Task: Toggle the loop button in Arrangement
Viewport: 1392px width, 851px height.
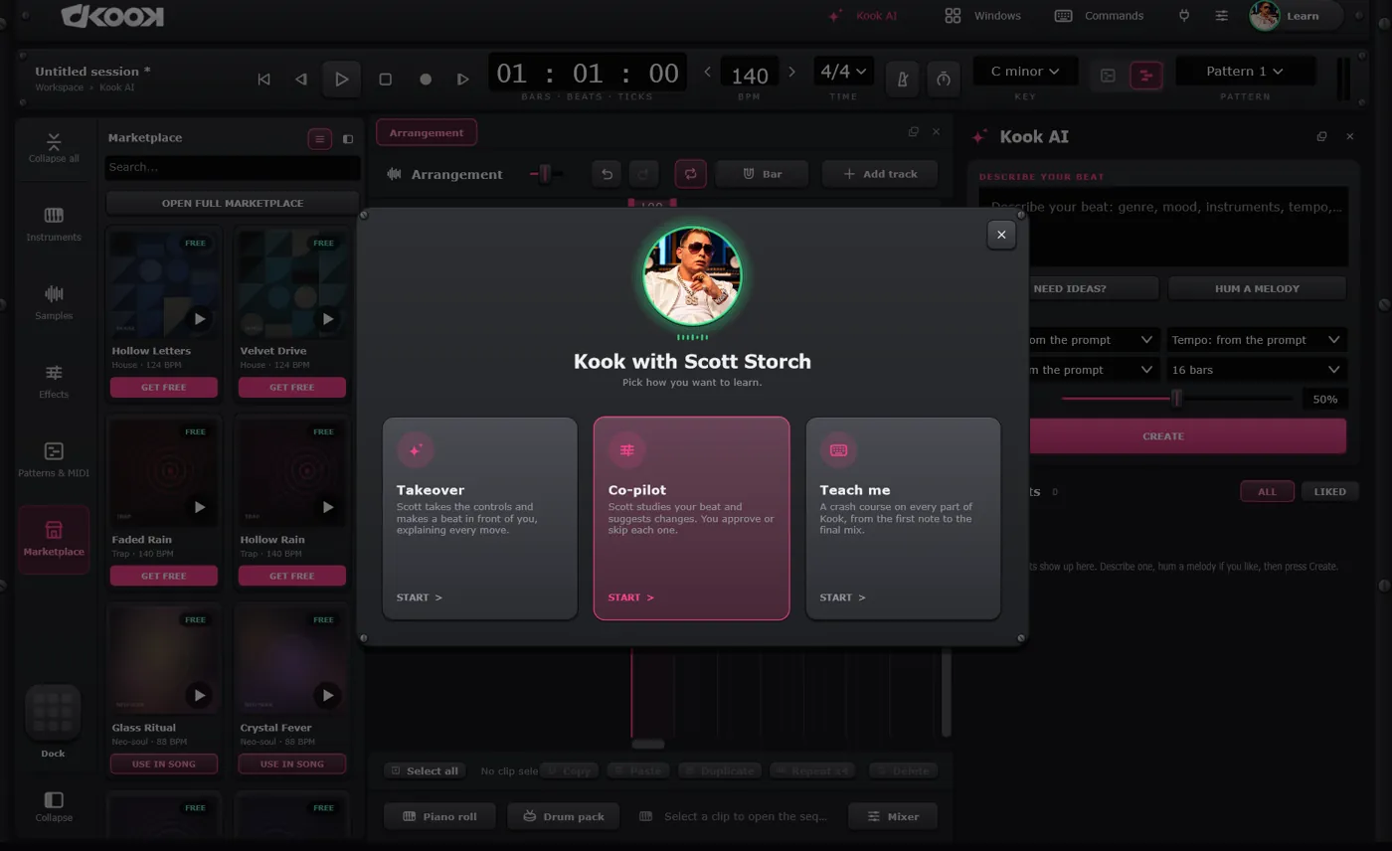Action: click(690, 174)
